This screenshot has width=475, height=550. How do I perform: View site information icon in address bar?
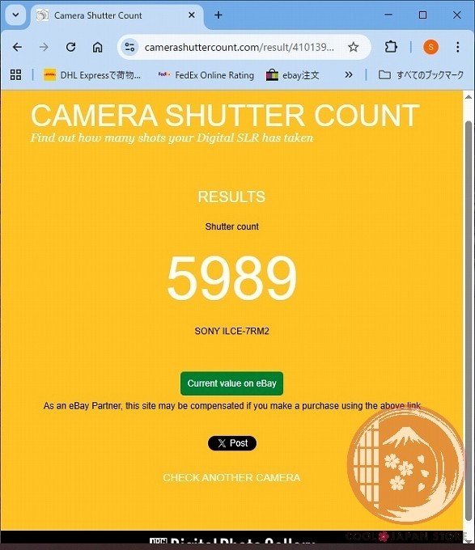[129, 47]
